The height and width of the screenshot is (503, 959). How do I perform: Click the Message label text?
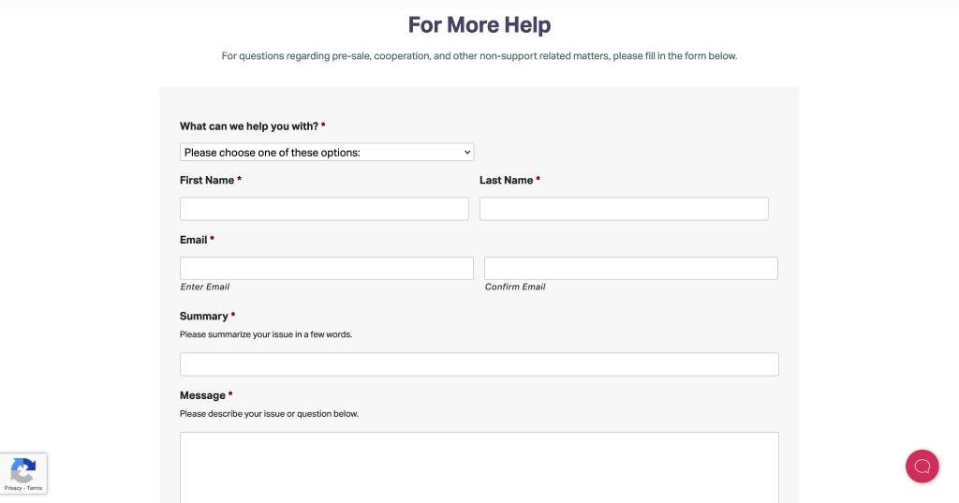coord(202,395)
